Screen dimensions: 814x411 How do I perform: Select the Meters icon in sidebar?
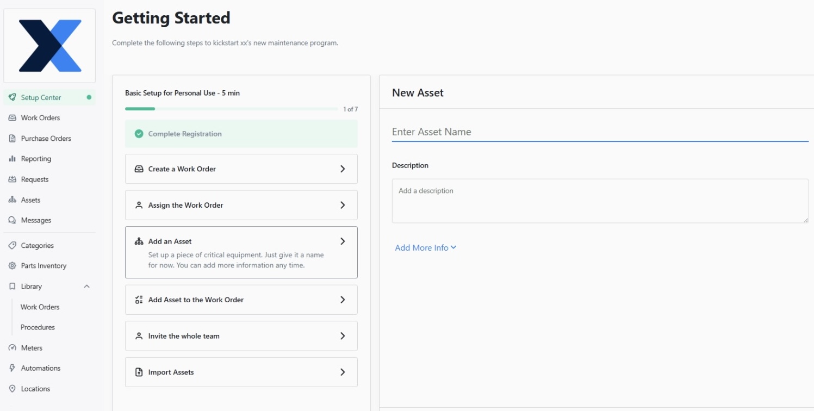coord(12,347)
